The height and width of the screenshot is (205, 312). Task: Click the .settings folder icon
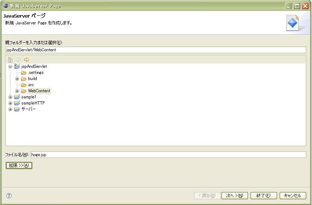24,73
